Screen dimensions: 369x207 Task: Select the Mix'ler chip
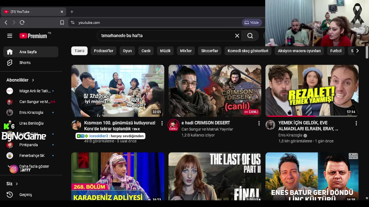click(186, 51)
